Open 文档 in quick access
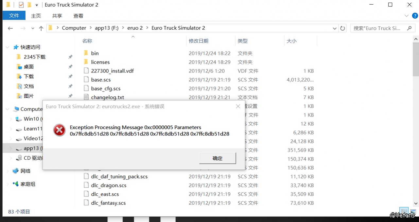The image size is (419, 222). pyautogui.click(x=29, y=86)
